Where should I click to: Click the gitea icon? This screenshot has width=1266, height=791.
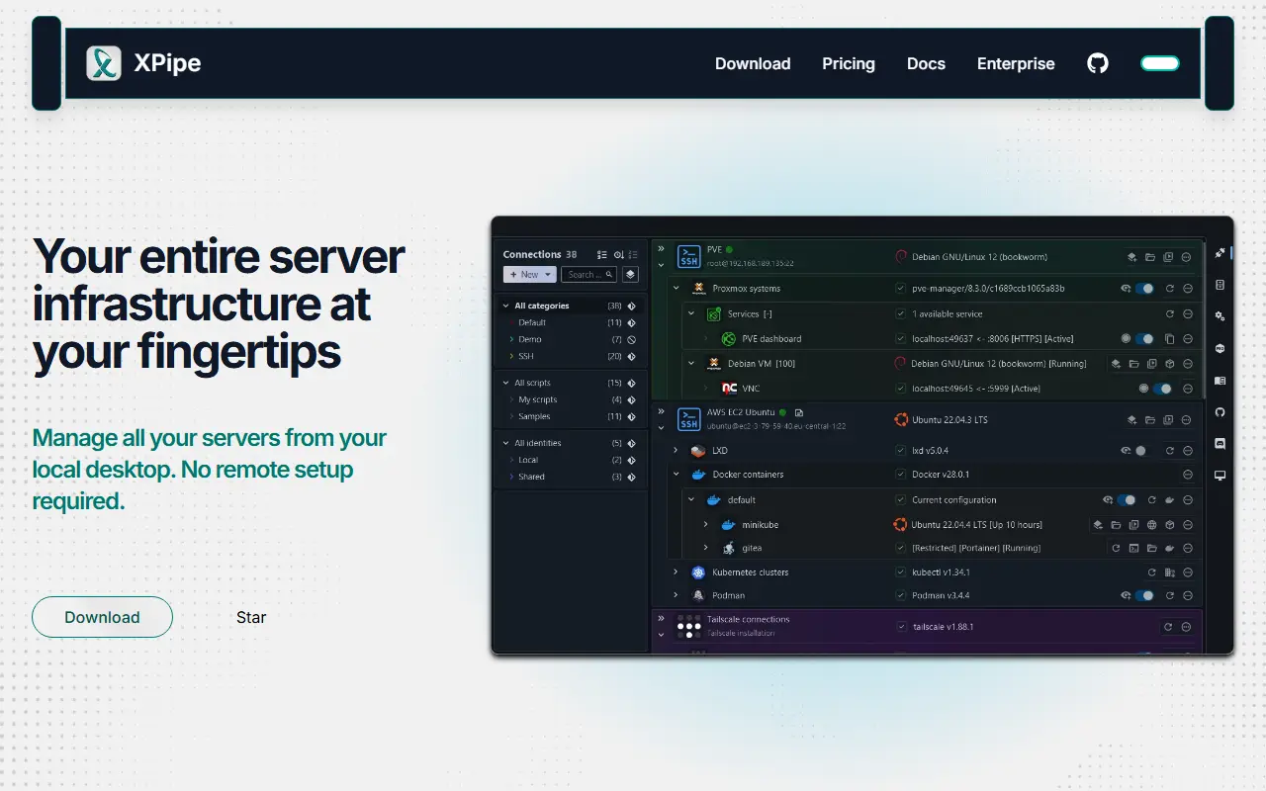tap(729, 548)
